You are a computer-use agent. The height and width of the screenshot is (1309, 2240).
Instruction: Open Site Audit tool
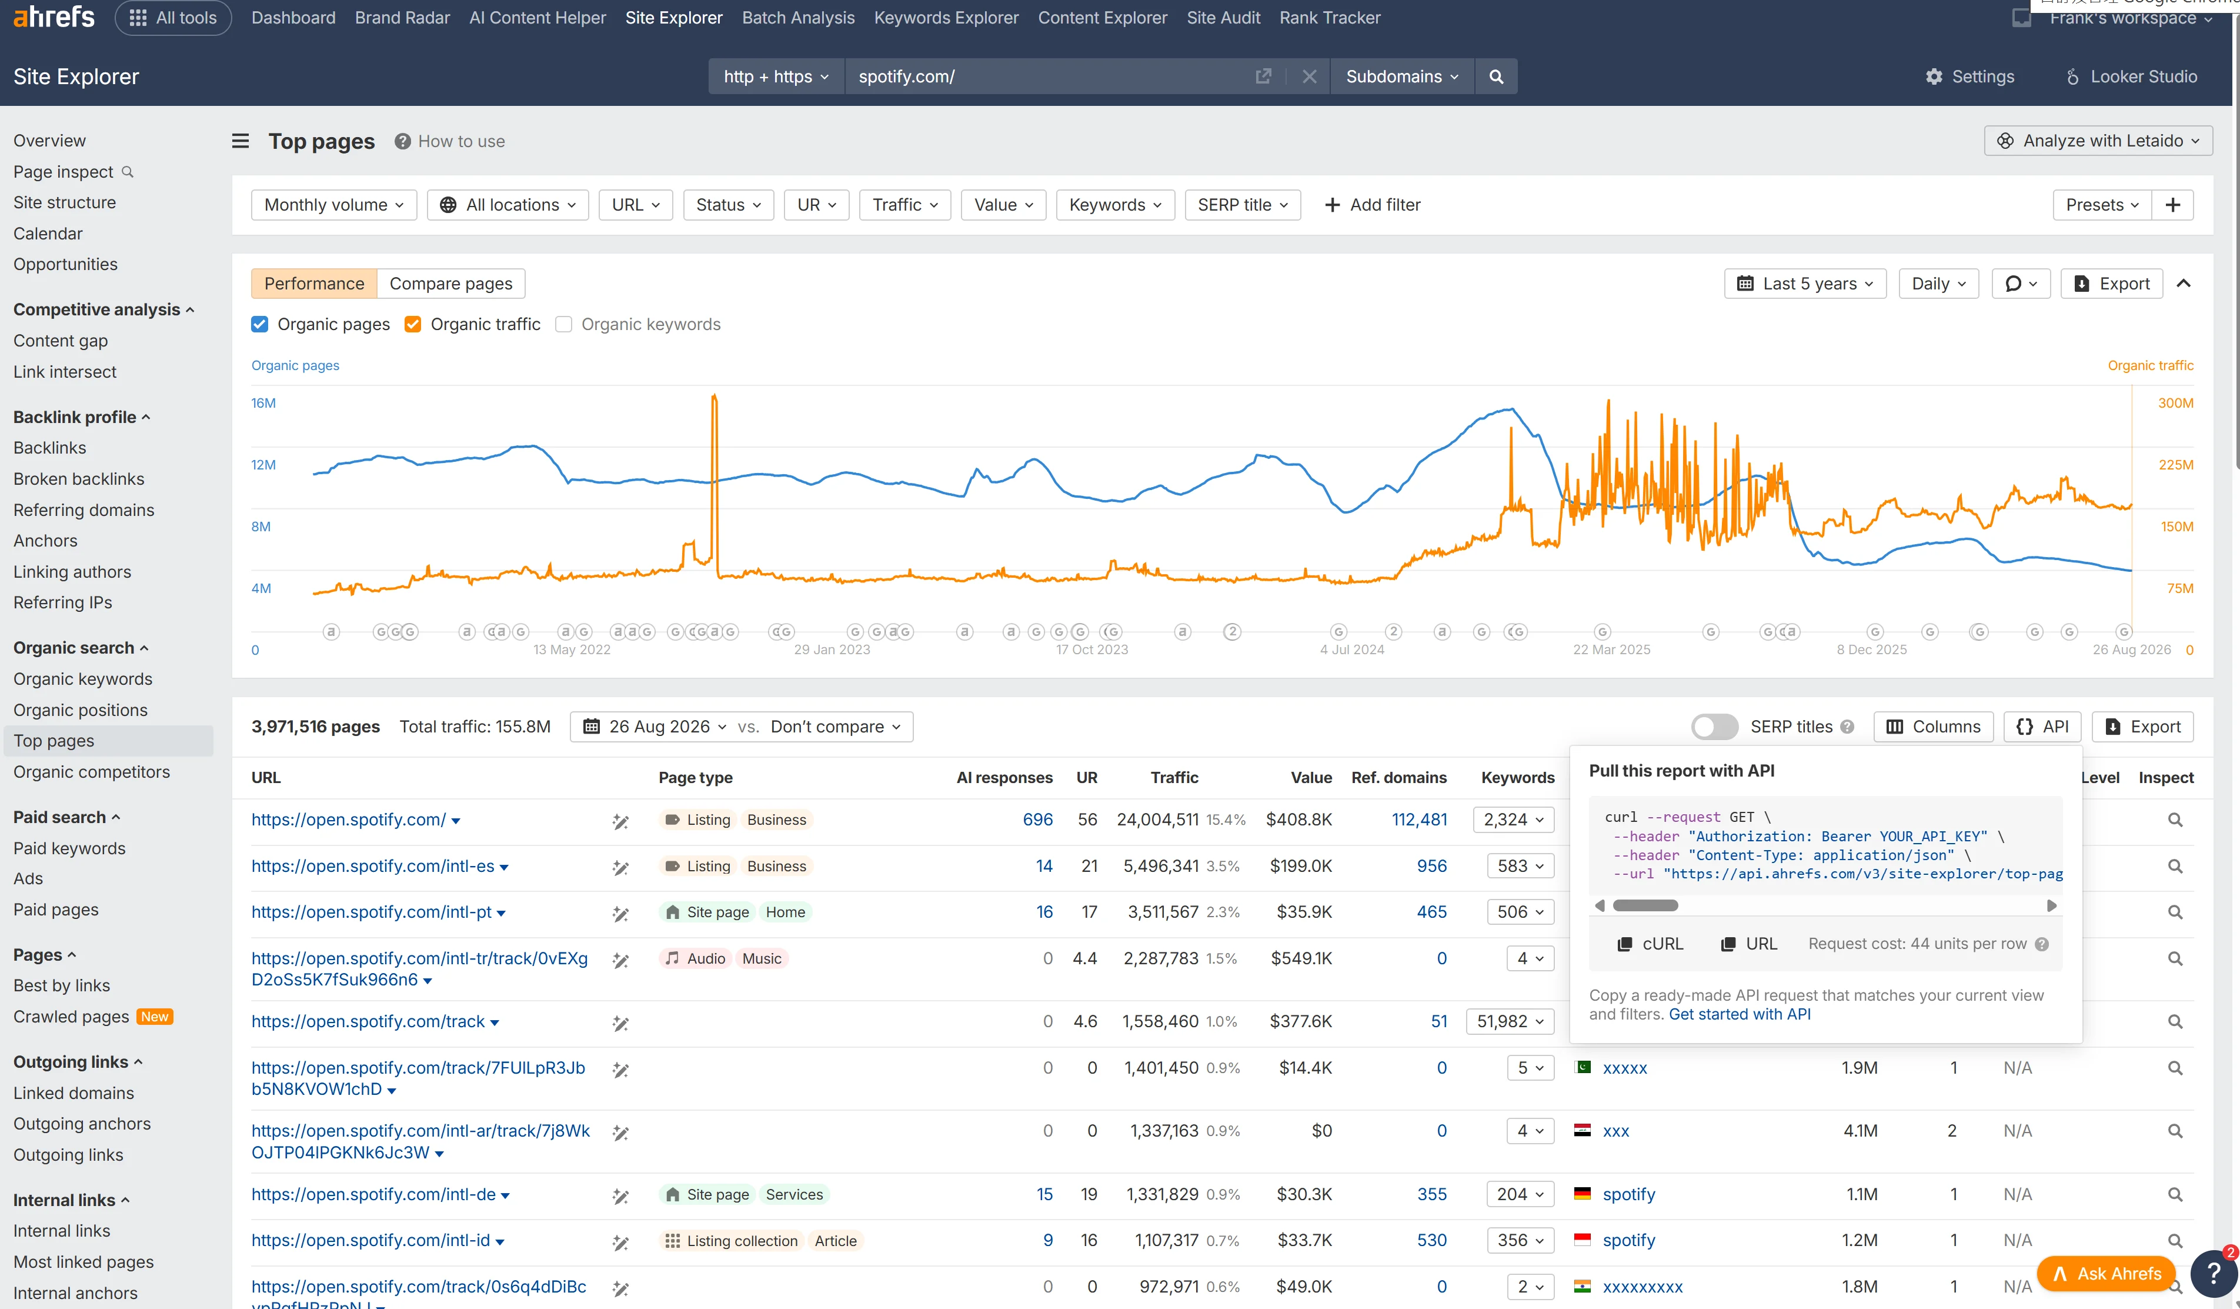[1223, 18]
